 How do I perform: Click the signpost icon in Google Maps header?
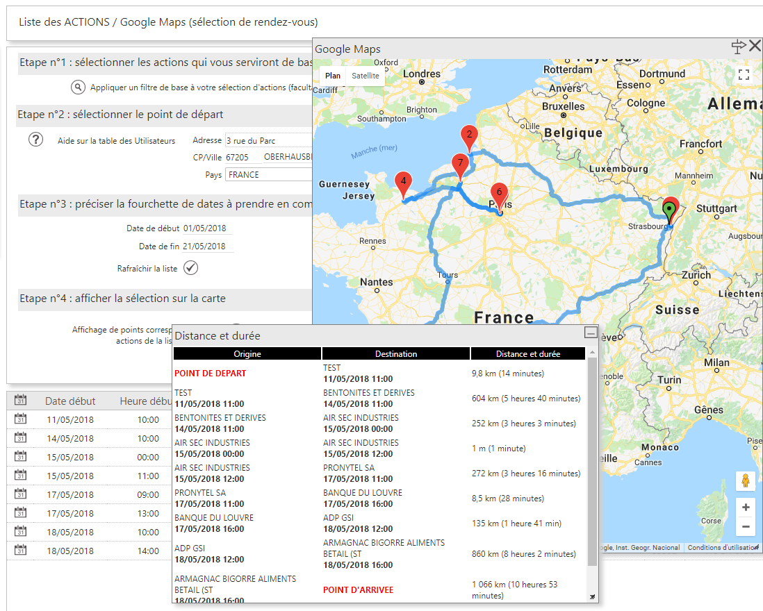[x=738, y=47]
